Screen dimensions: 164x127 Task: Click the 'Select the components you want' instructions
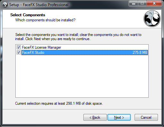(78, 37)
